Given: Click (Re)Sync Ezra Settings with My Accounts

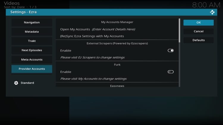Looking at the screenshot, I should point(117,36).
